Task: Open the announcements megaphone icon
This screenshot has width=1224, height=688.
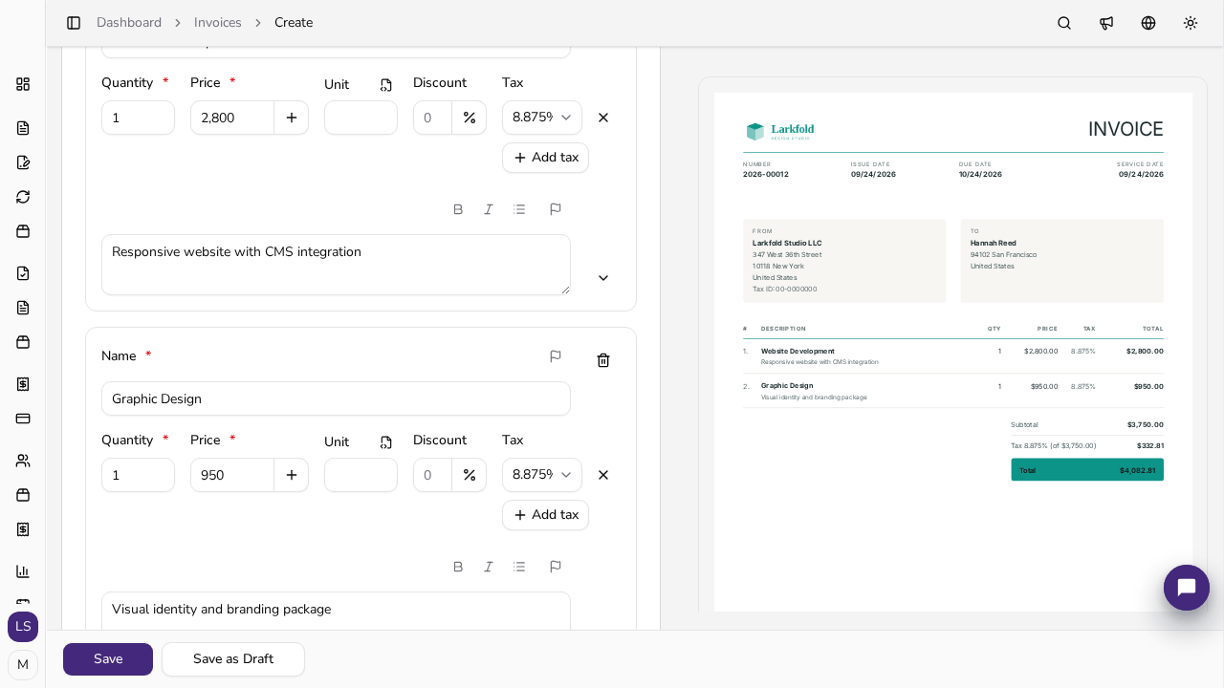Action: (1106, 23)
